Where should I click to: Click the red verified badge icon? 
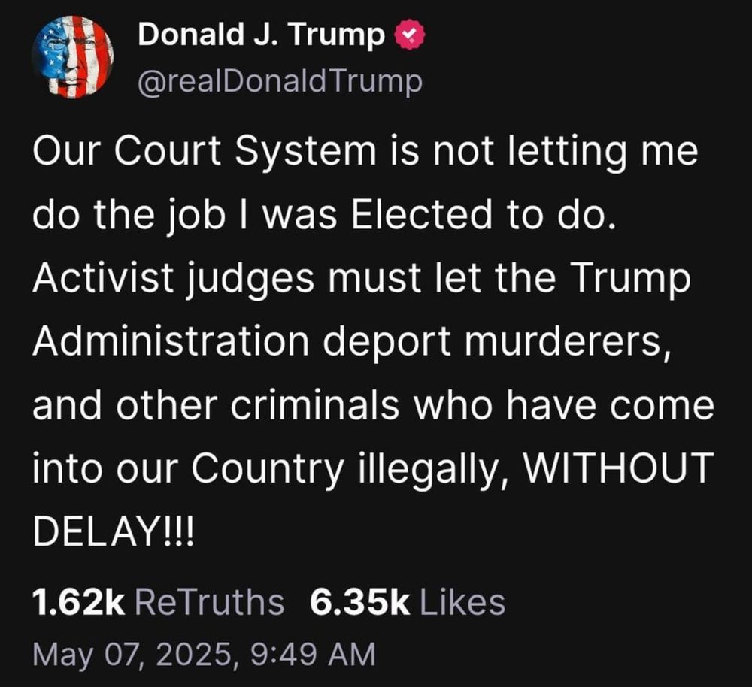410,35
